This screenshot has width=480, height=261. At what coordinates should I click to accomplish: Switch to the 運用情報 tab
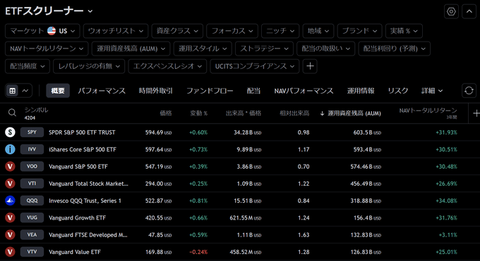(x=361, y=91)
